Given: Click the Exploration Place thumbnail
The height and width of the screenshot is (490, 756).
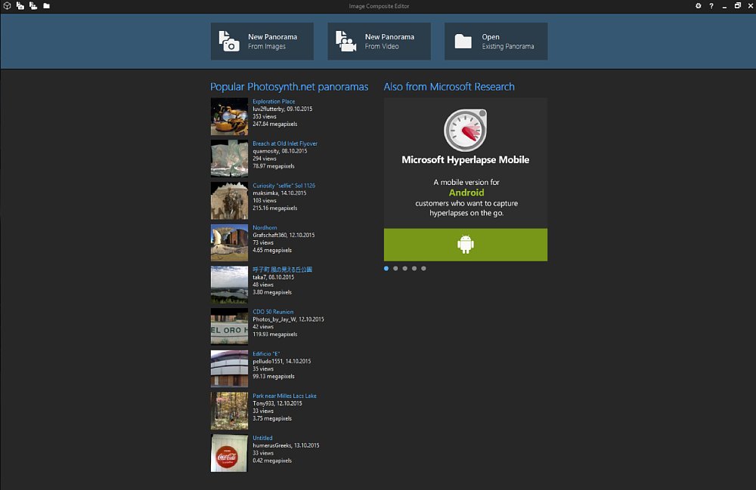Looking at the screenshot, I should click(230, 116).
